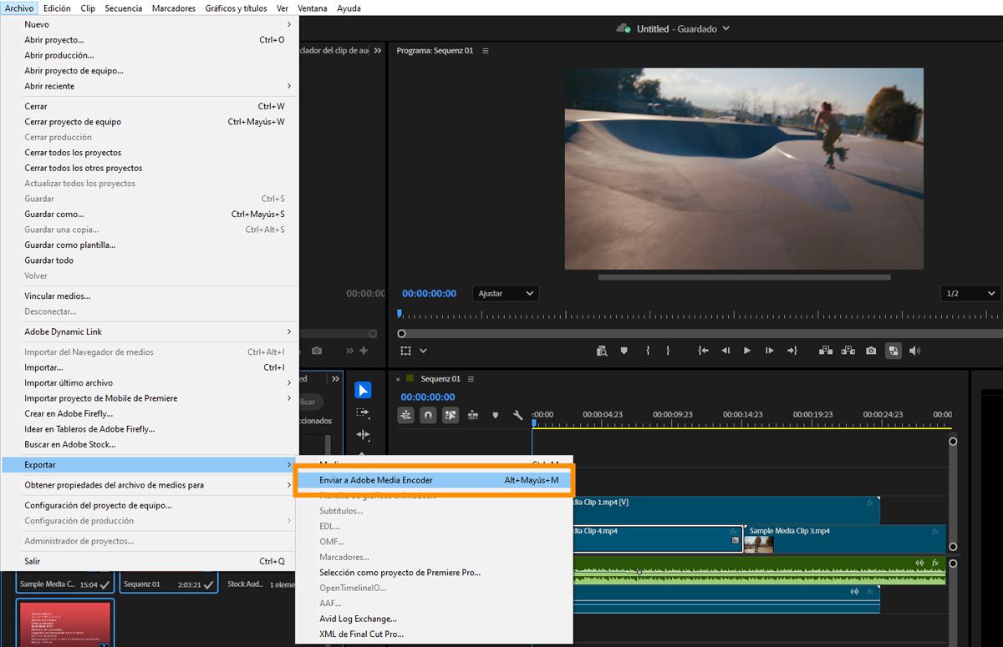Add marker in the timeline panel

(495, 415)
